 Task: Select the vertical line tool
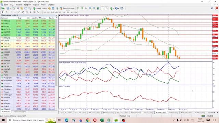(x=11, y=12)
